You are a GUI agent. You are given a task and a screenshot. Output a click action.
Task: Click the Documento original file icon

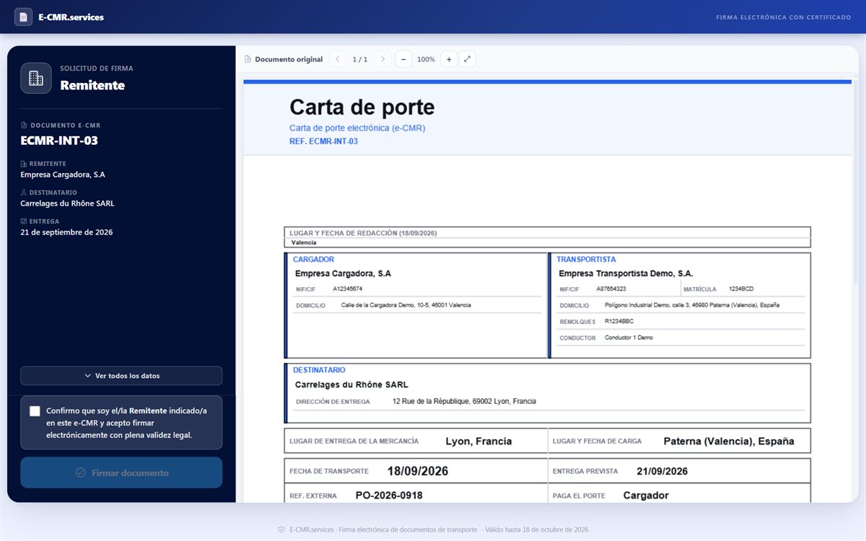pyautogui.click(x=248, y=59)
